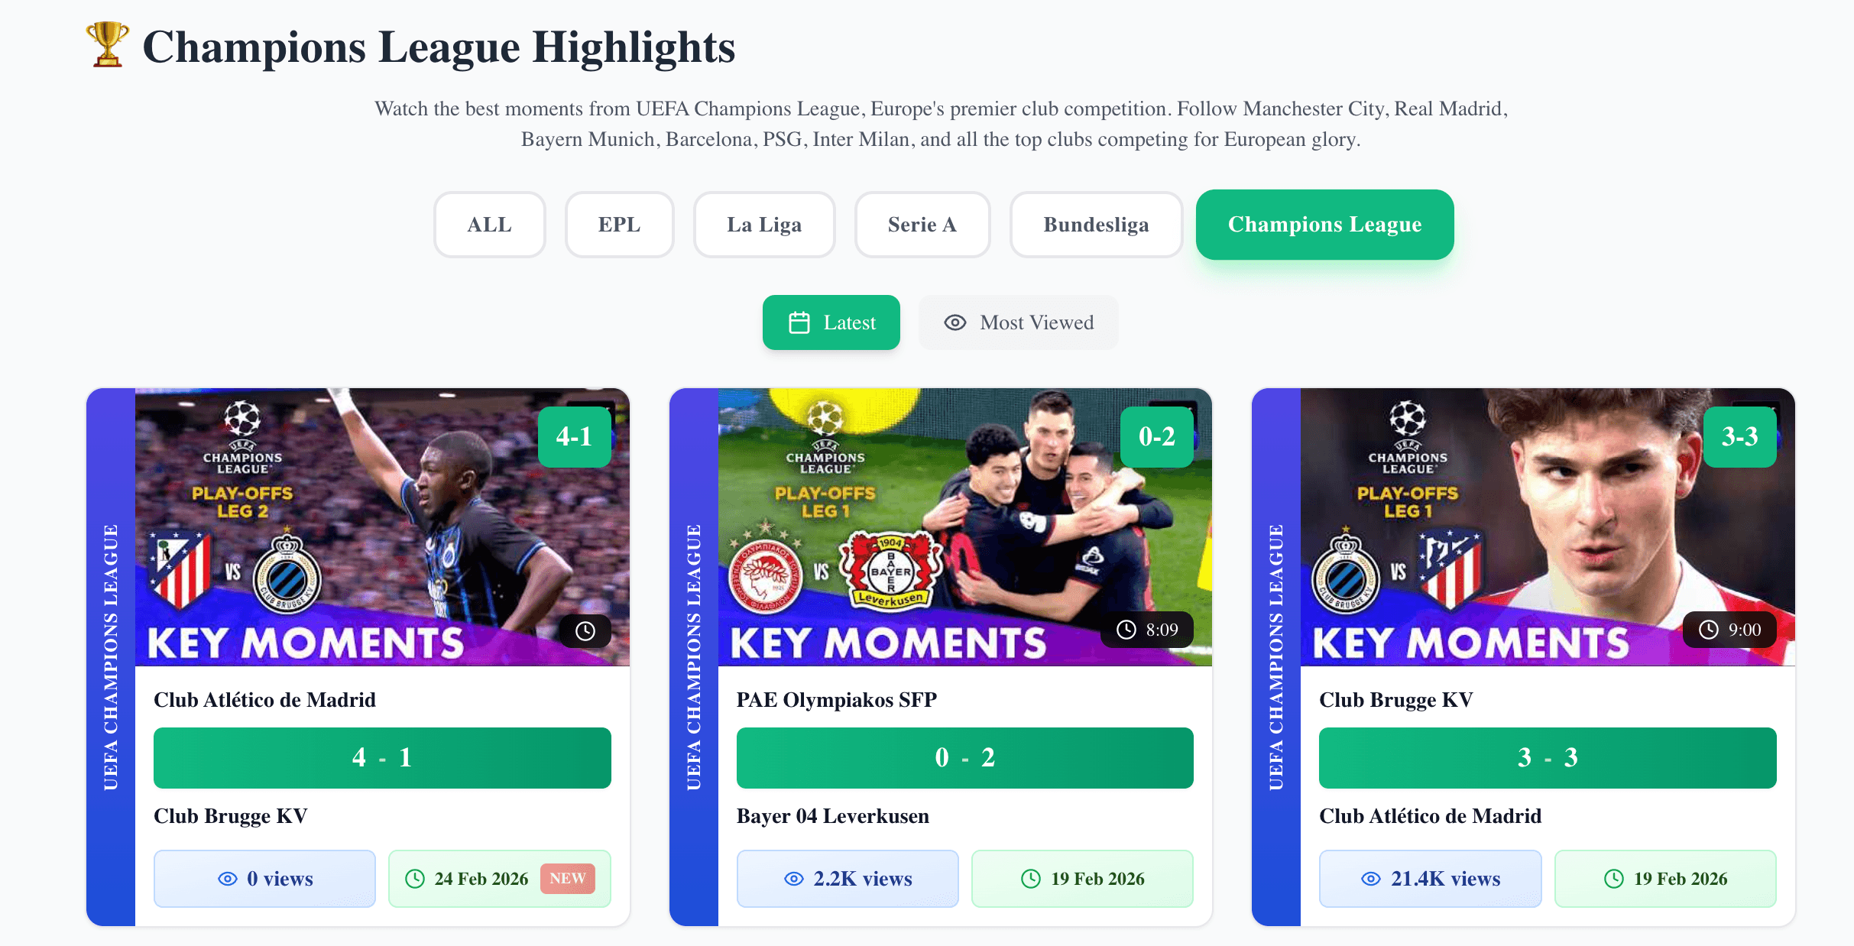The width and height of the screenshot is (1854, 946).
Task: Click the NEW badge on the first card
Action: [568, 879]
